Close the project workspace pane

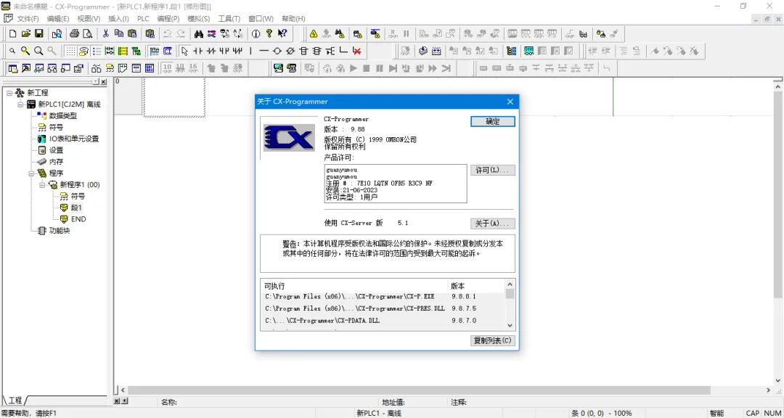[x=104, y=82]
